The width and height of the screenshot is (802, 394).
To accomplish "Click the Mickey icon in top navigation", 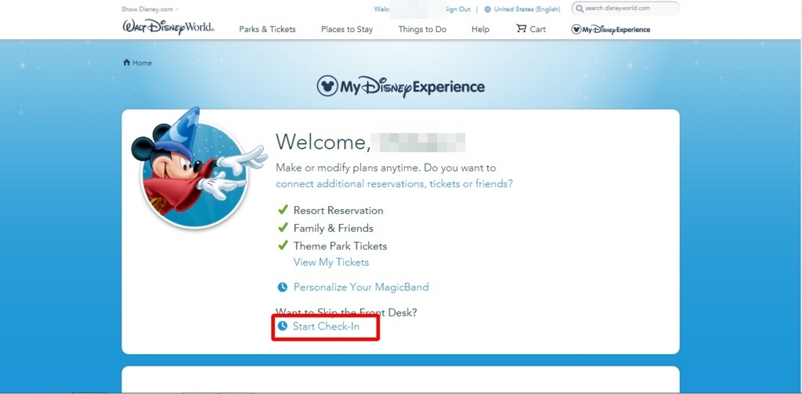I will (576, 29).
